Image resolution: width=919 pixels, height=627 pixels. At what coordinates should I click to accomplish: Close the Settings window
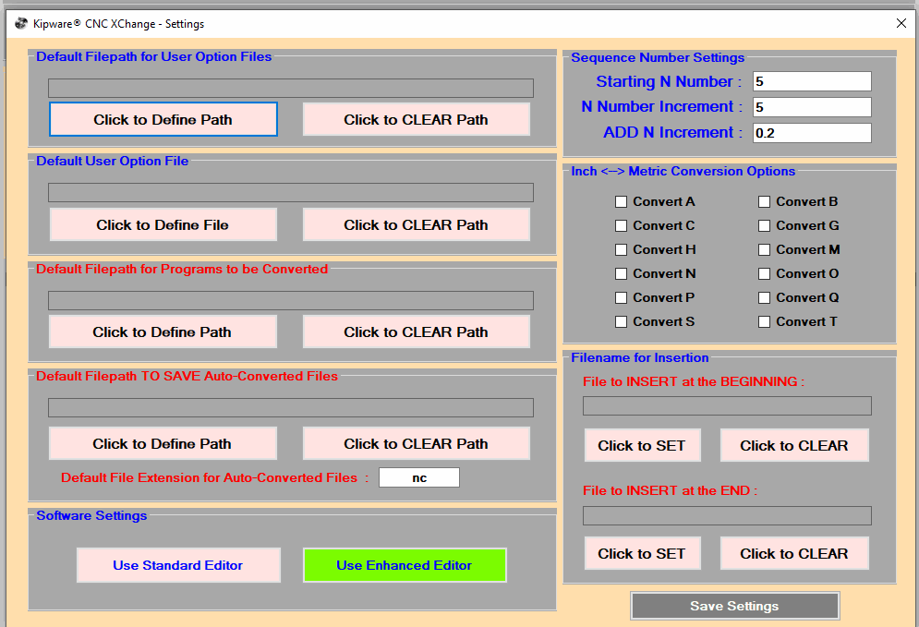[x=901, y=23]
